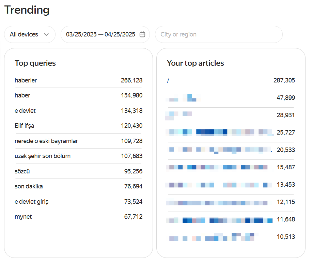Image resolution: width=312 pixels, height=263 pixels.
Task: Click the "haber" query row
Action: pyautogui.click(x=22, y=96)
